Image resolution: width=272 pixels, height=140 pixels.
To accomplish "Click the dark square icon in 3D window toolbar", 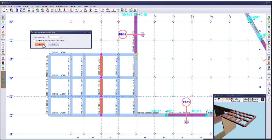I will click(263, 99).
